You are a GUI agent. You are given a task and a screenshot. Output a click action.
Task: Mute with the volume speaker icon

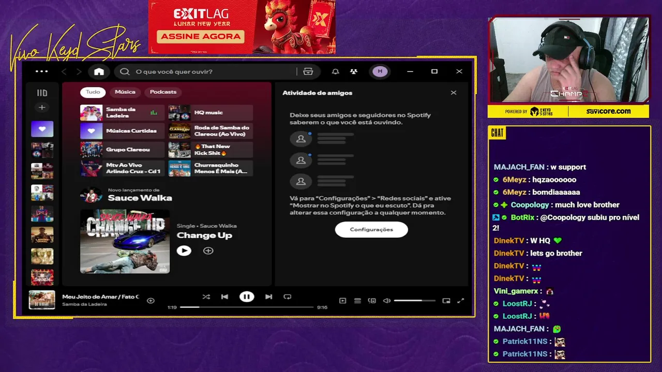coord(386,301)
